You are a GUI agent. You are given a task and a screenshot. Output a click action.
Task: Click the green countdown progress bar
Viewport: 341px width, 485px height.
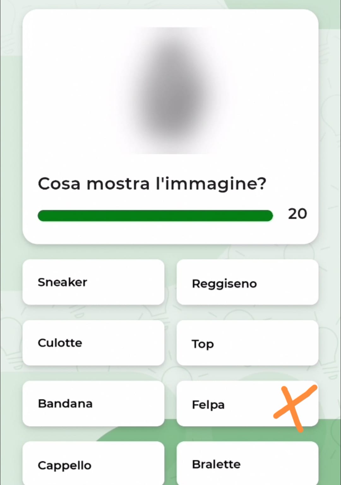point(155,216)
